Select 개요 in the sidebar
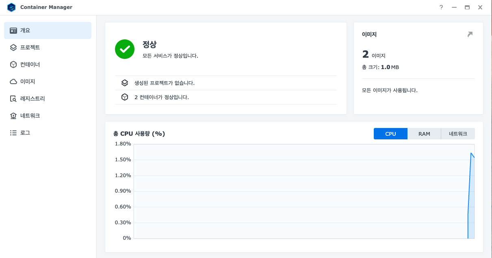The height and width of the screenshot is (258, 492). 48,30
